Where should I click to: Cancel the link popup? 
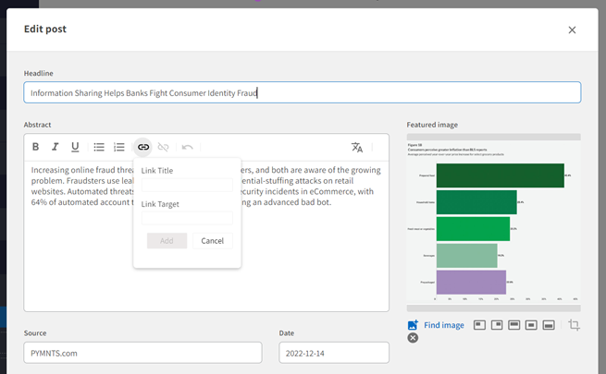tap(212, 241)
